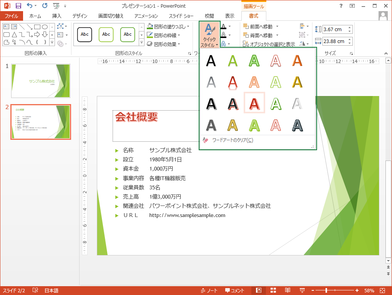Expand the 前面へ移動 dropdown arrow
This screenshot has width=392, height=295.
pyautogui.click(x=277, y=27)
